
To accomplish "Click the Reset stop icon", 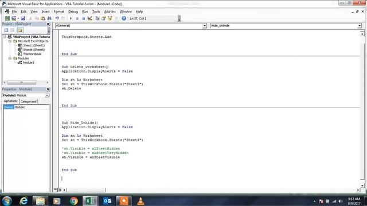I will (83, 18).
